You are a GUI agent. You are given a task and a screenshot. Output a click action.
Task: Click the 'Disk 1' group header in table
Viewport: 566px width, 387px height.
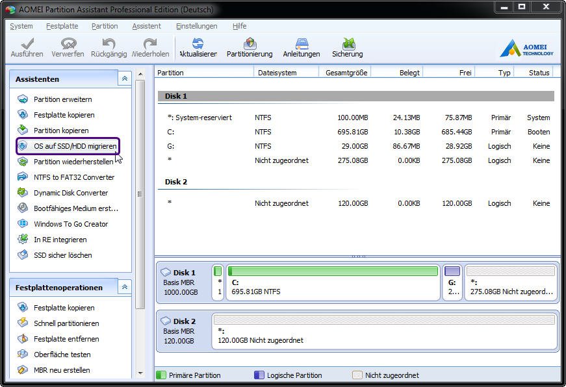coord(356,96)
